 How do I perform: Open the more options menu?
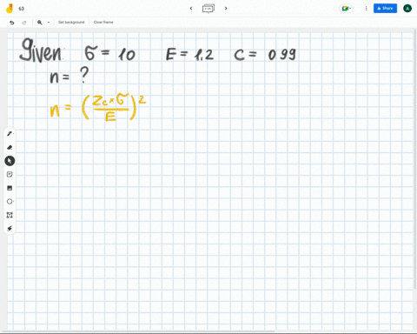point(366,9)
